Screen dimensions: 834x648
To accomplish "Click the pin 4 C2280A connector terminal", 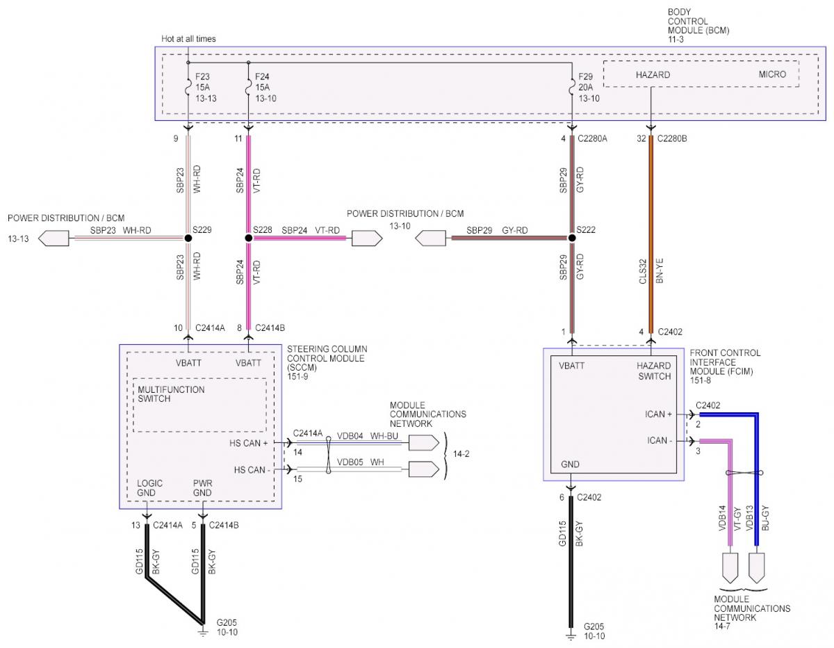I will (x=572, y=128).
